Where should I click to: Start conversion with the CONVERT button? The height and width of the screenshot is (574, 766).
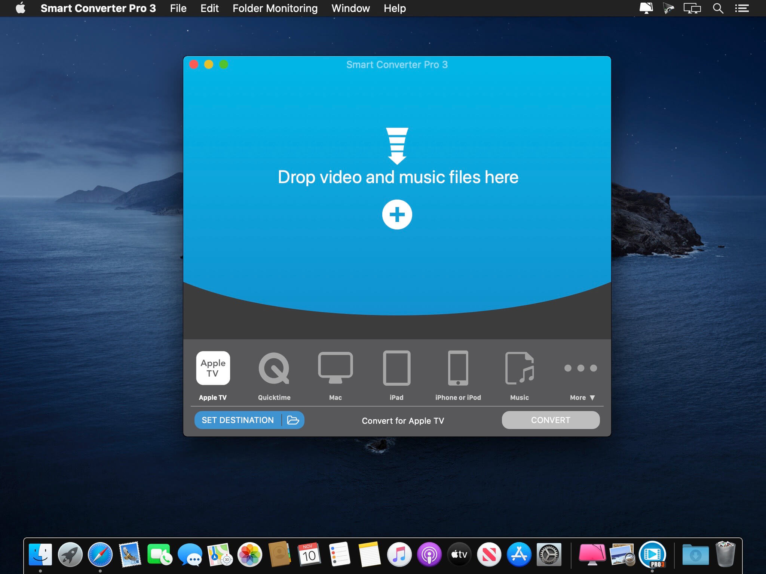tap(551, 420)
